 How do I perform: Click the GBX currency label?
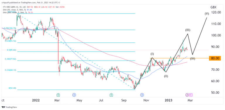213,7
